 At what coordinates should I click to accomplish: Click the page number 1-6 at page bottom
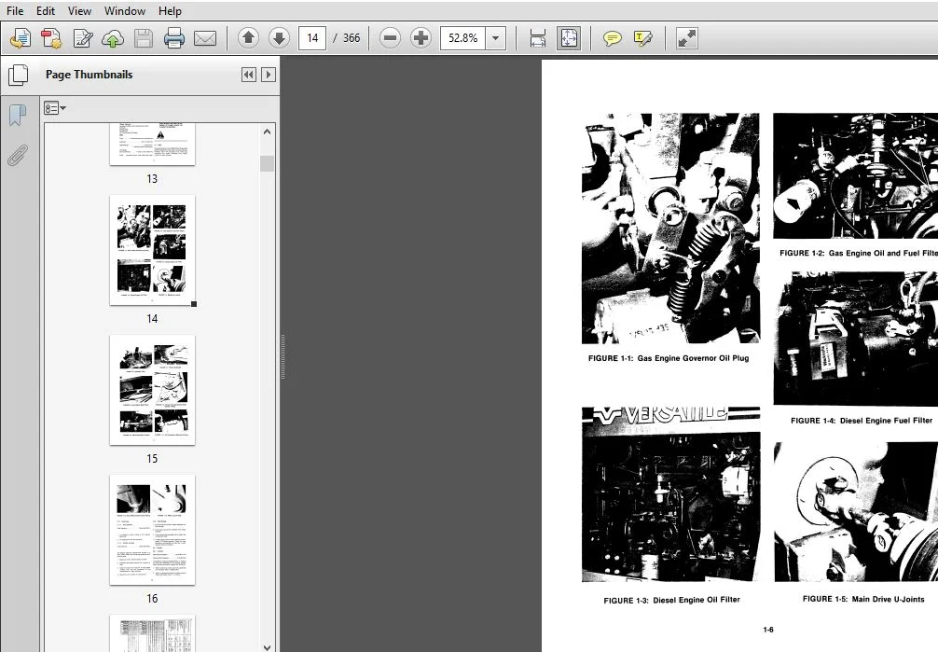click(768, 630)
